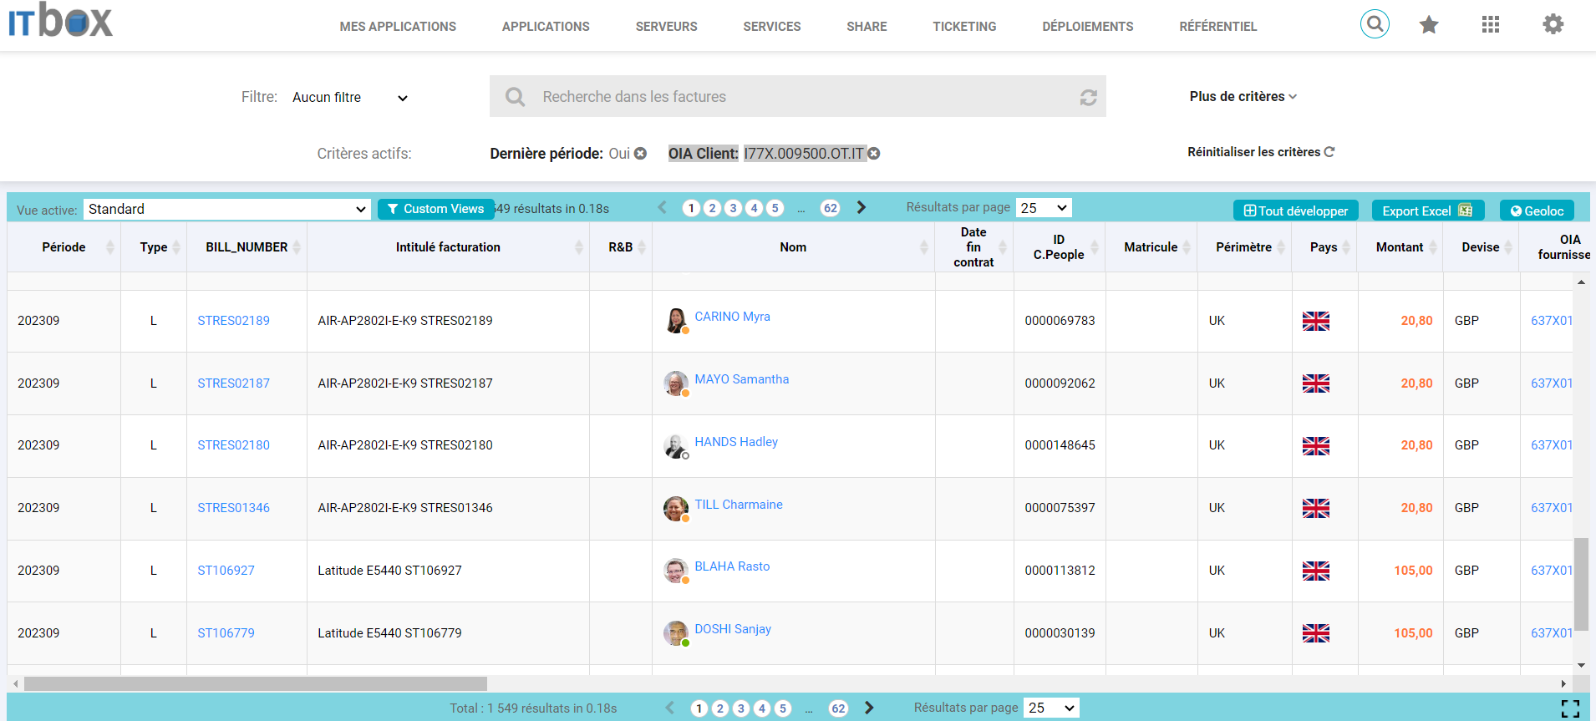Open settings gear icon

1553,25
